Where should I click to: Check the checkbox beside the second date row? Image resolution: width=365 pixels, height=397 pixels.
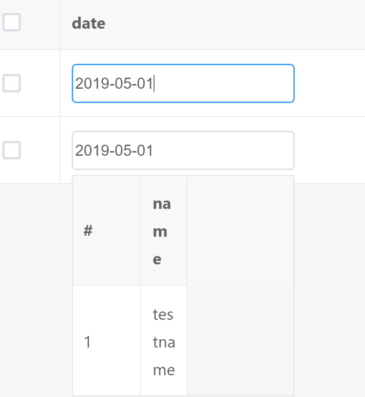point(12,150)
